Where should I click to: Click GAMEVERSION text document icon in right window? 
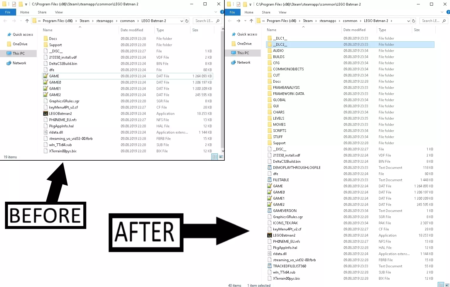pos(269,210)
